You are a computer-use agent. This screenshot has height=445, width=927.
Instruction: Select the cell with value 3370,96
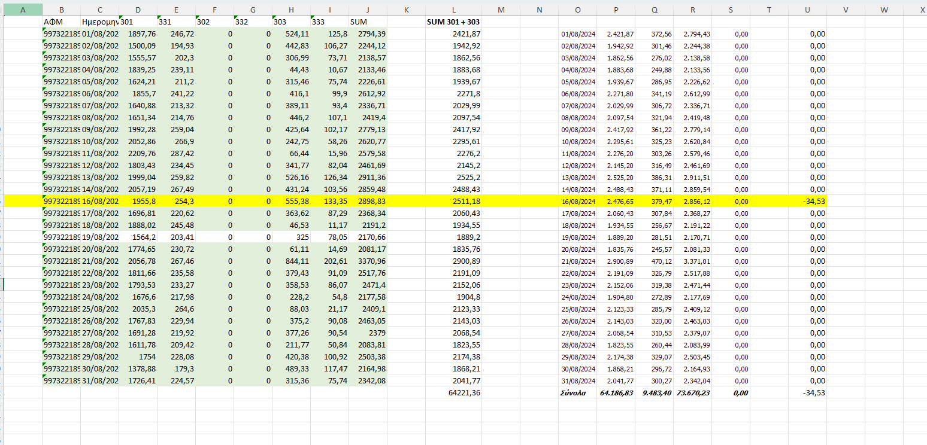[x=368, y=261]
